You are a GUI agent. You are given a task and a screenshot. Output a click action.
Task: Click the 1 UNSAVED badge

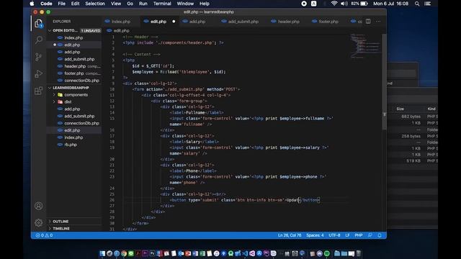pos(91,30)
